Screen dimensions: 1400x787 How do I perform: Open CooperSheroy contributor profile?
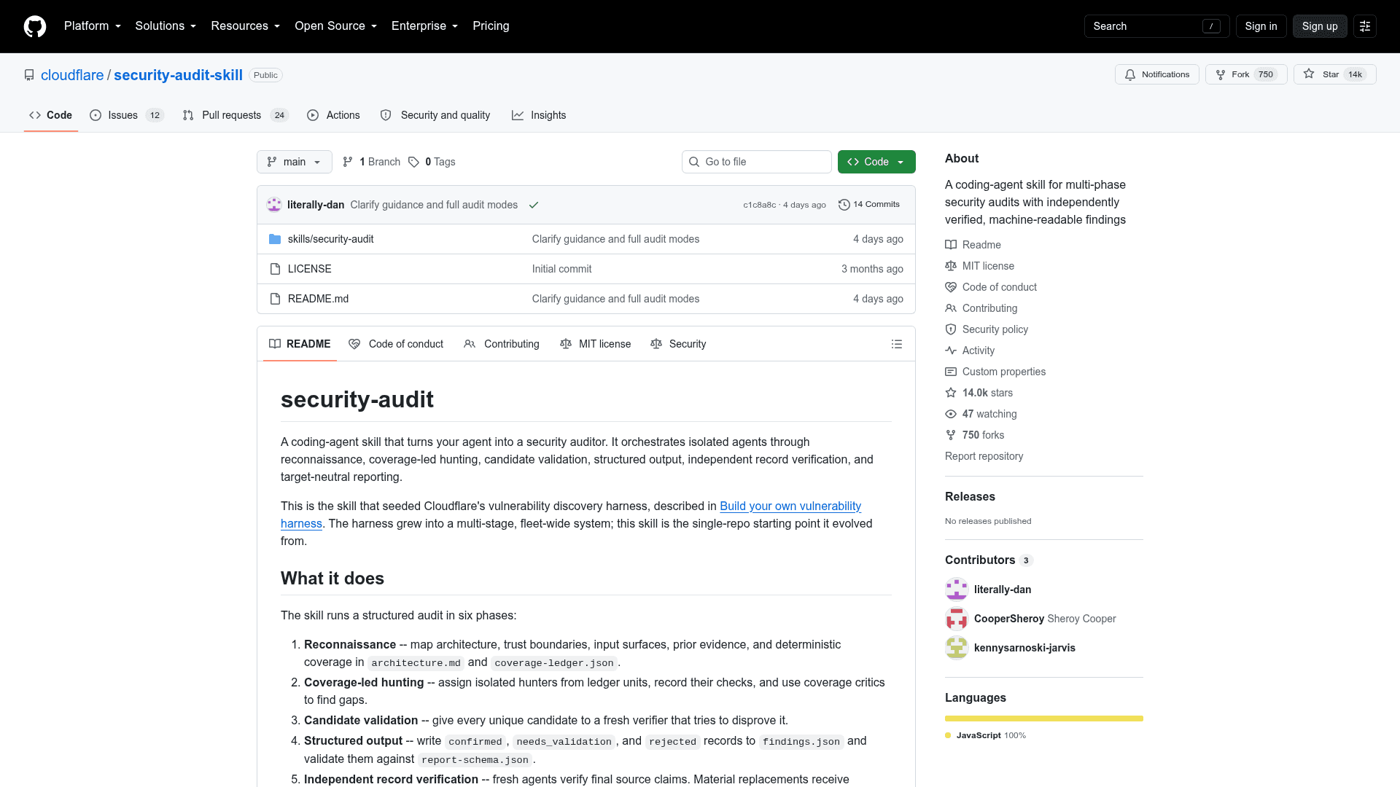coord(1008,619)
